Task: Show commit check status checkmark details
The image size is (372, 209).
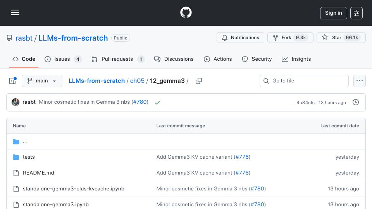Action: tap(157, 102)
